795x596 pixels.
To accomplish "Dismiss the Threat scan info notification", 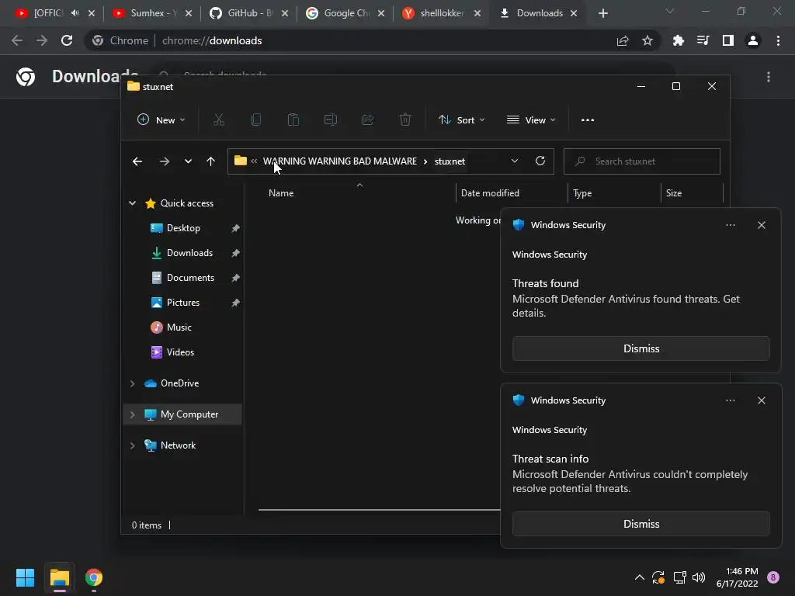I will pyautogui.click(x=641, y=524).
